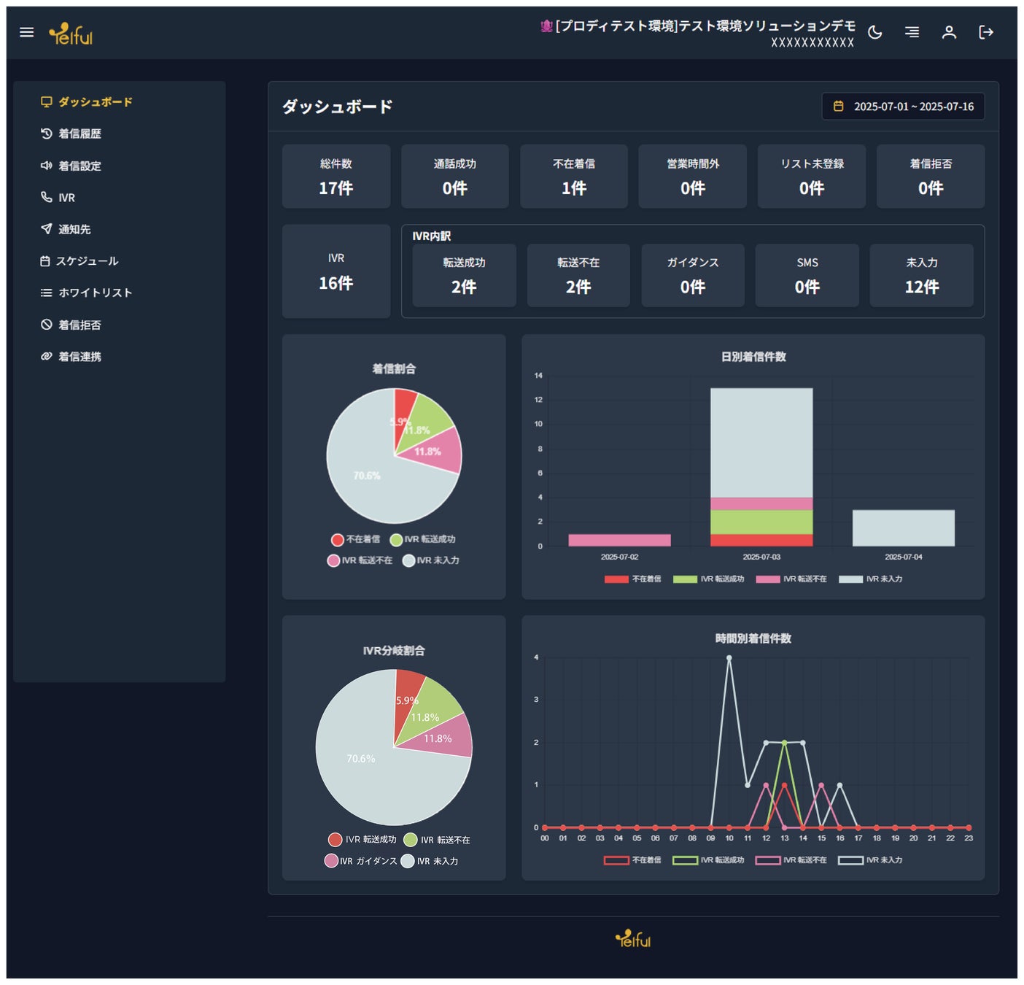Open スケジュール in sidebar
This screenshot has height=985, width=1024.
click(x=79, y=261)
